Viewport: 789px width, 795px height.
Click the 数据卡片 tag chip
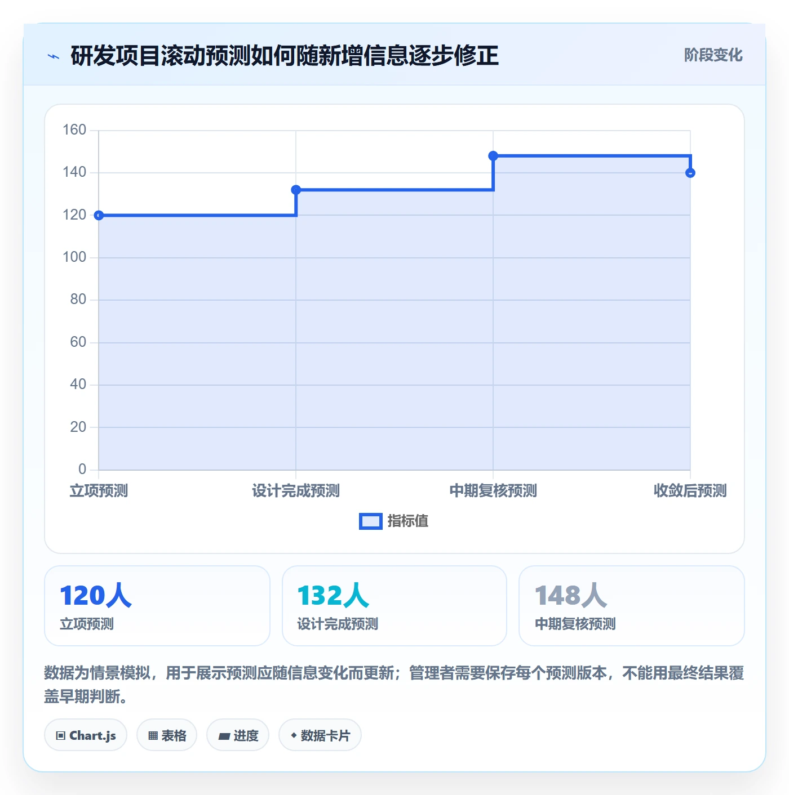pyautogui.click(x=320, y=735)
